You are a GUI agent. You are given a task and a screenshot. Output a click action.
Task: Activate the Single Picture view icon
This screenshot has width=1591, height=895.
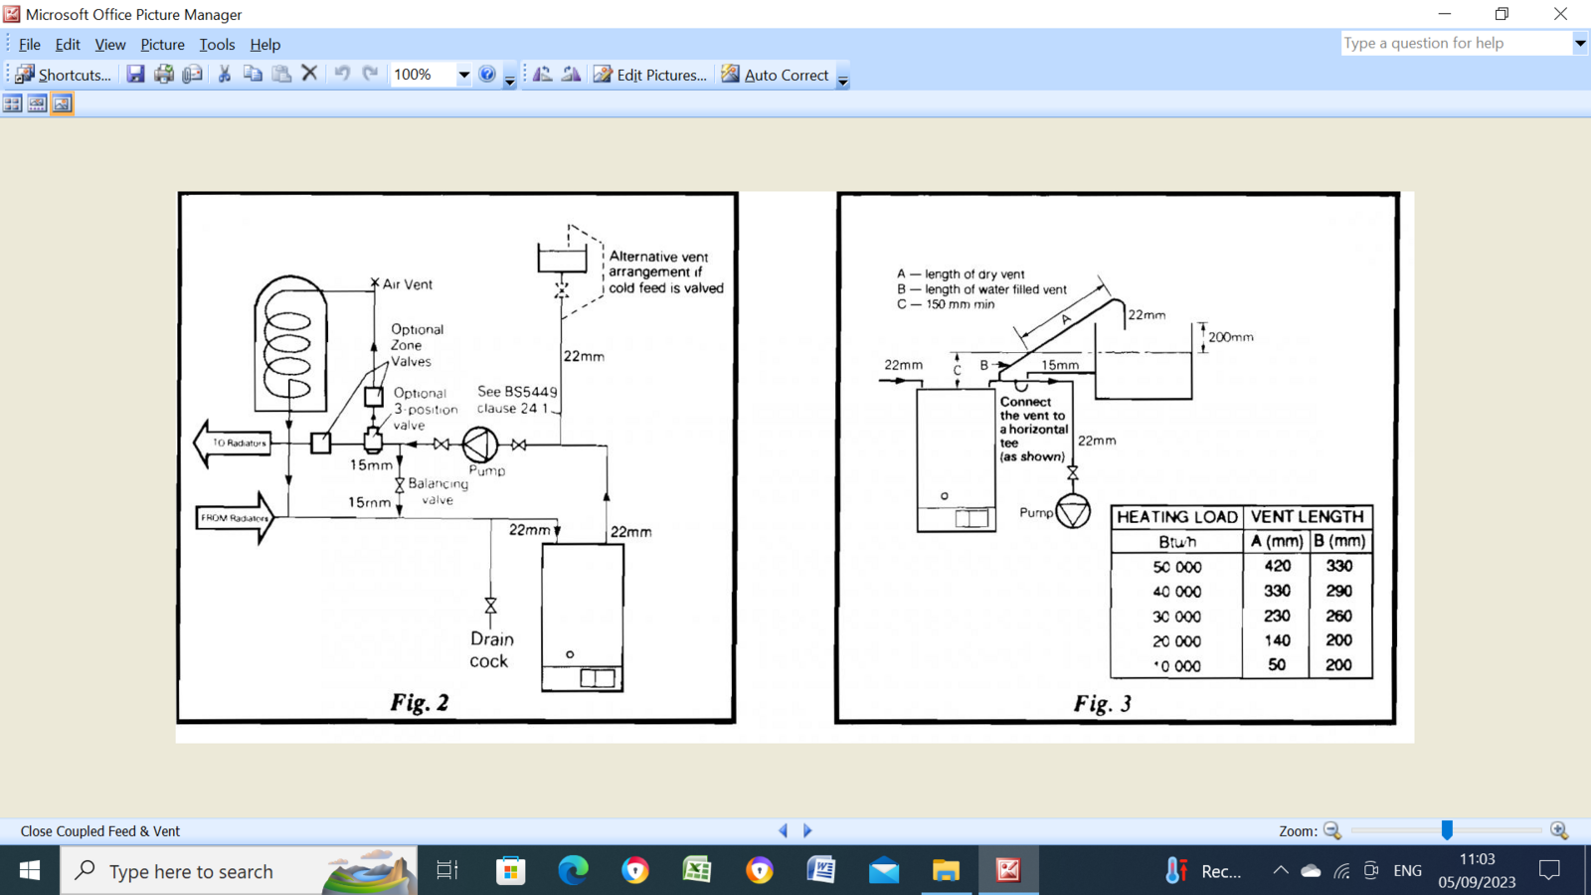(62, 103)
